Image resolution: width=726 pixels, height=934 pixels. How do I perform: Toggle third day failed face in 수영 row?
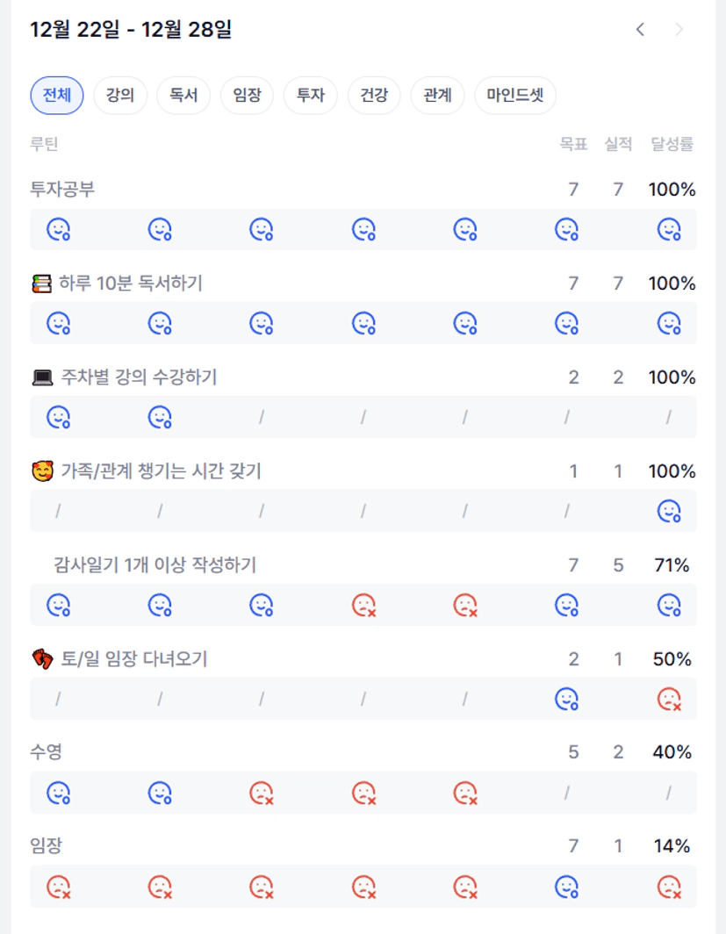[261, 793]
